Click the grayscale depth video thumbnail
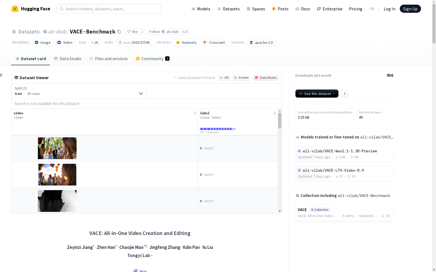 point(57,201)
